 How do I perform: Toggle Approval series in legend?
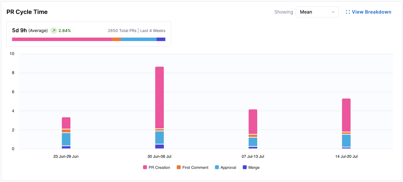click(228, 167)
